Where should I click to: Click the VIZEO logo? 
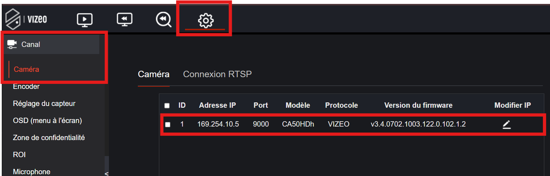pos(26,20)
